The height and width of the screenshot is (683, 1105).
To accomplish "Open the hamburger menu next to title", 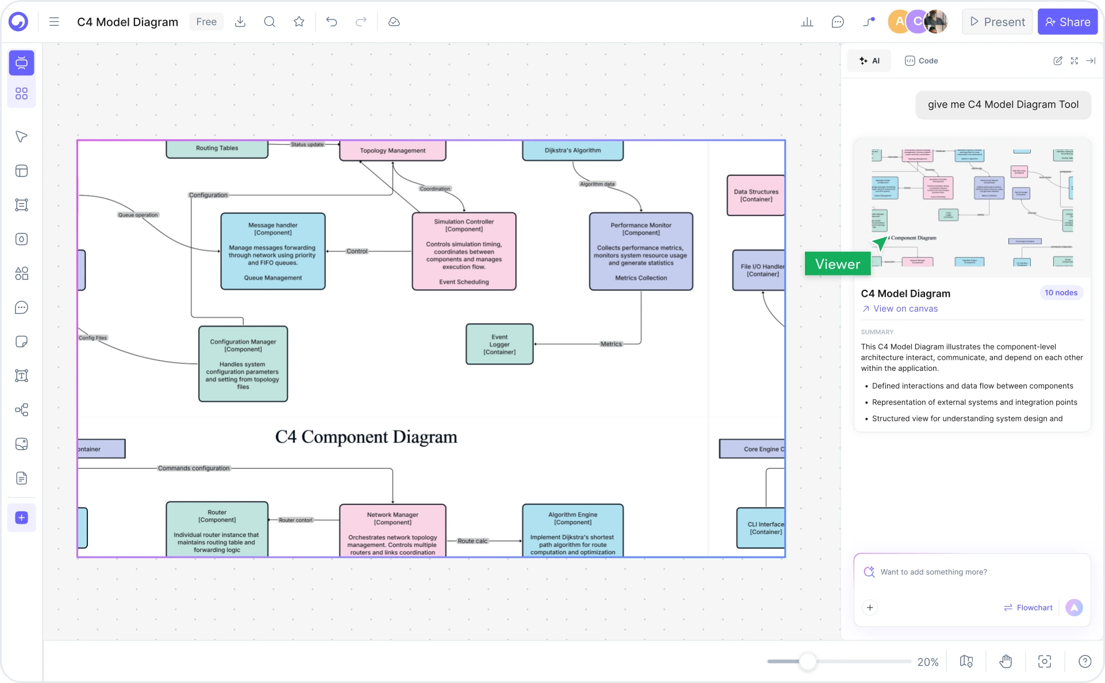I will tap(53, 21).
